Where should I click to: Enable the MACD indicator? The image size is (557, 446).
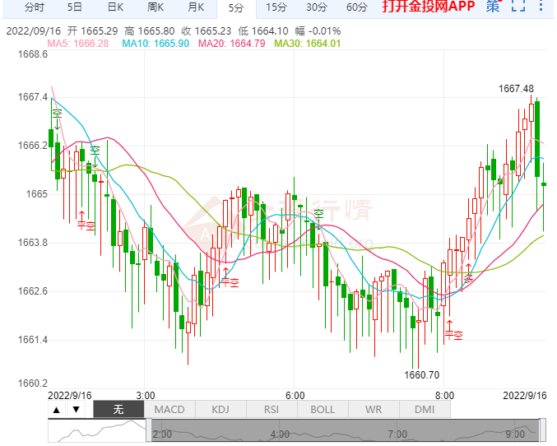(x=169, y=409)
